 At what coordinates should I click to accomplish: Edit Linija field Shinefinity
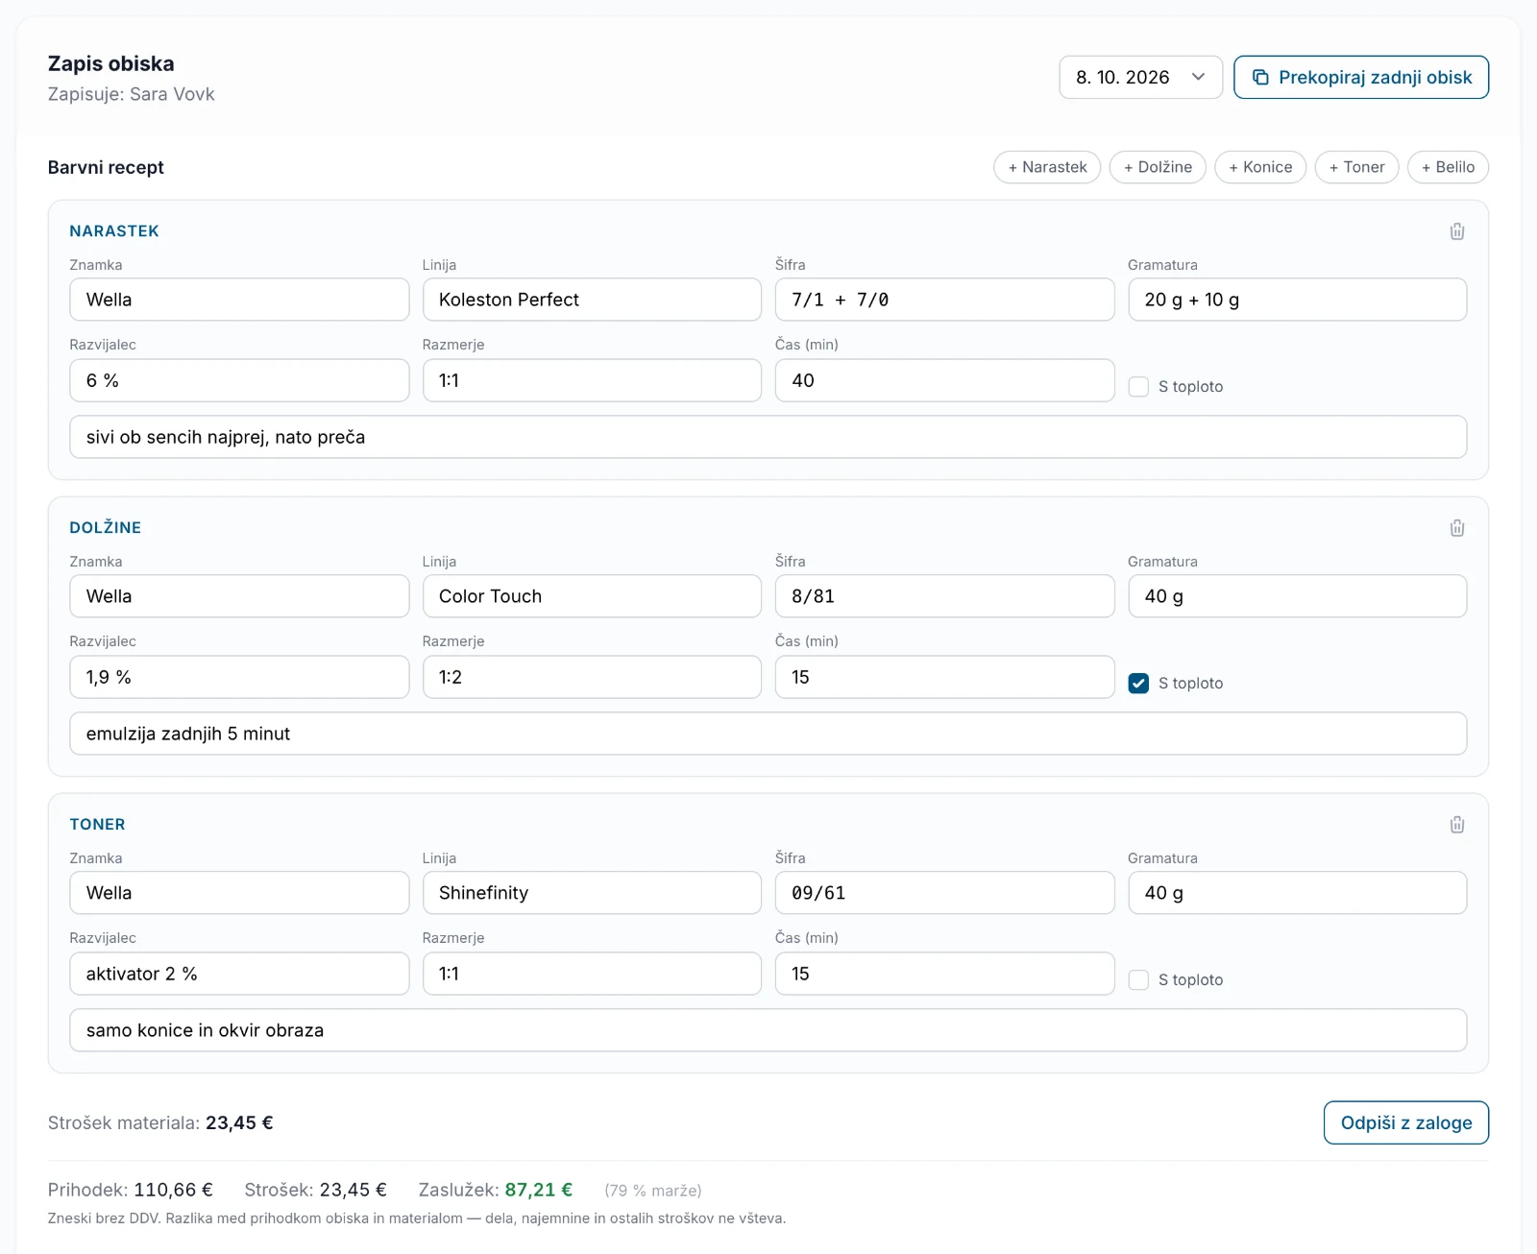coord(592,893)
